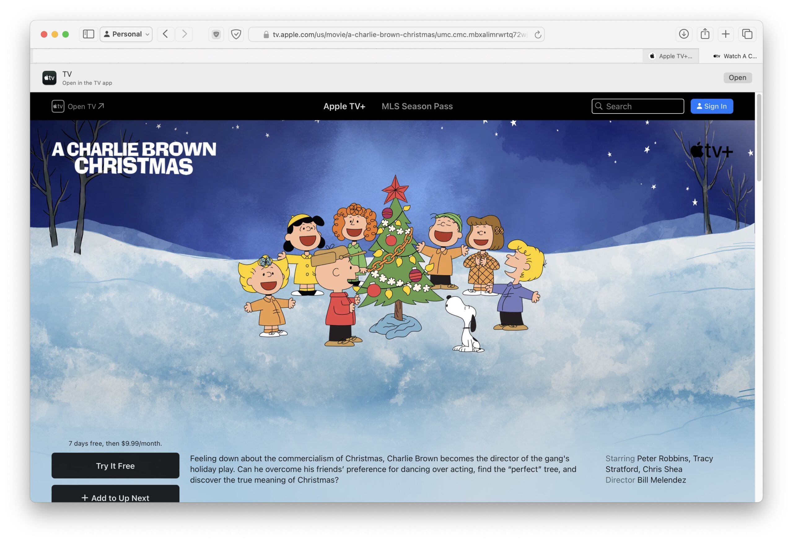Navigate back with the back arrow
This screenshot has height=542, width=793.
(165, 34)
